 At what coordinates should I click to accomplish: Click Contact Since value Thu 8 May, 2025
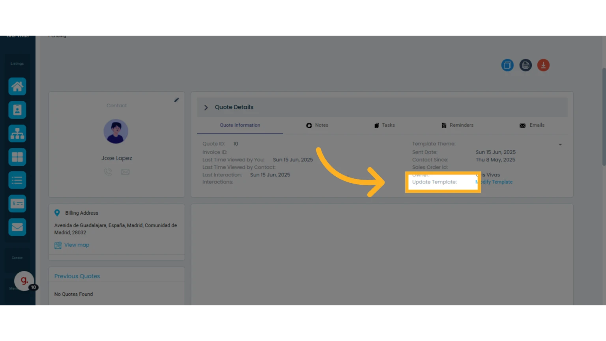[495, 160]
